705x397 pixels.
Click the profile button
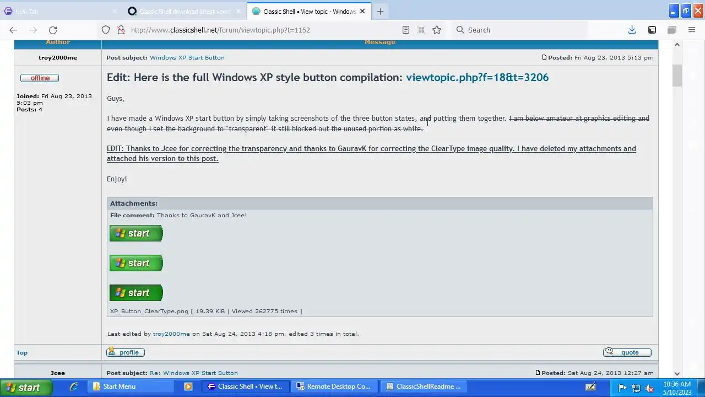coord(126,352)
